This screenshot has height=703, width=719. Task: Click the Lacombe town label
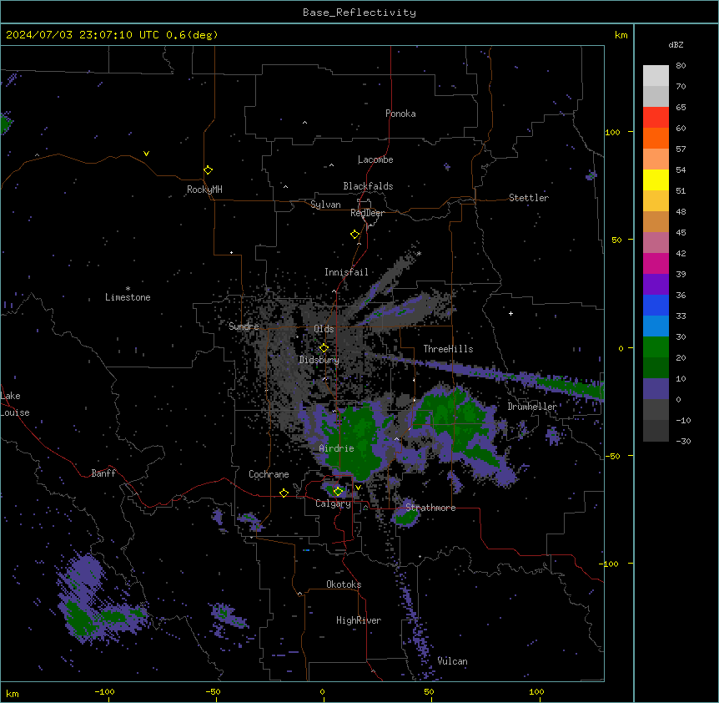coord(375,159)
